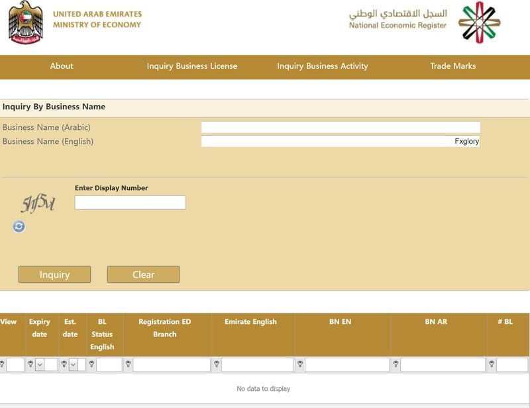
Task: Click Business Name (English) field containing Fxglory
Action: (x=340, y=141)
